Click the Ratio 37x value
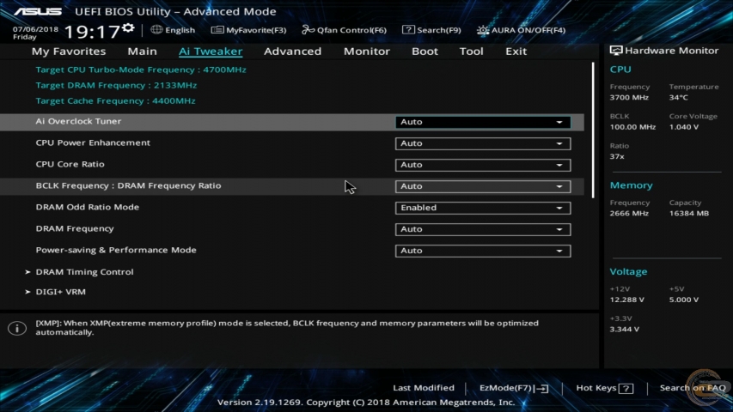 pos(617,156)
